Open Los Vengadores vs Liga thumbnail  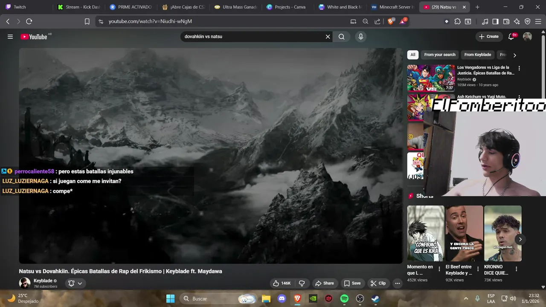[431, 78]
